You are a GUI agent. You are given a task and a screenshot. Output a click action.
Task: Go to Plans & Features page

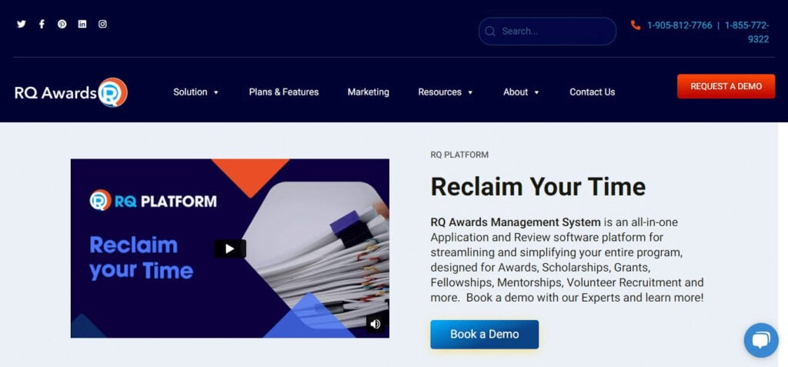click(x=284, y=92)
